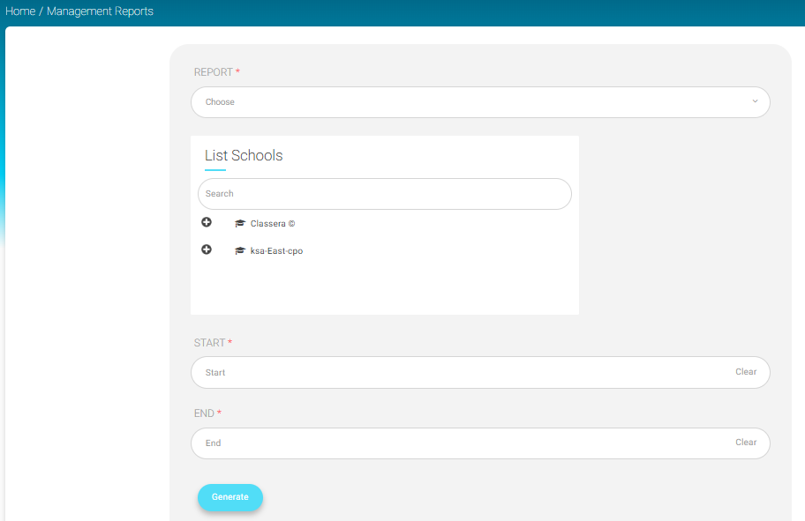Click the List Schools heading
This screenshot has height=521, width=805.
(244, 156)
